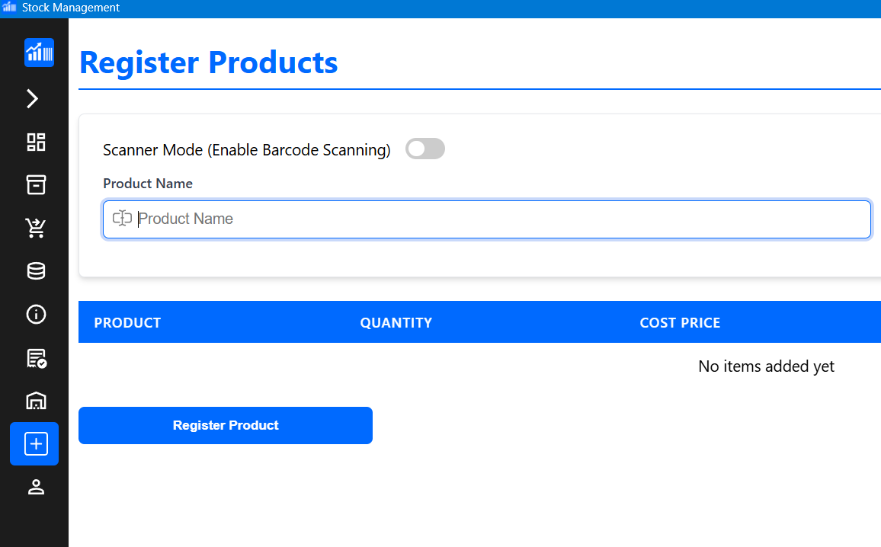The width and height of the screenshot is (881, 547).
Task: Open the dashboard grid icon
Action: tap(36, 142)
